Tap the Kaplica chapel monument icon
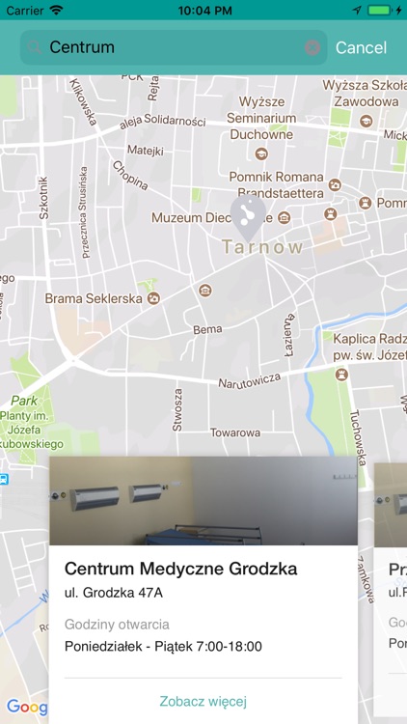The height and width of the screenshot is (724, 407). pos(341,374)
